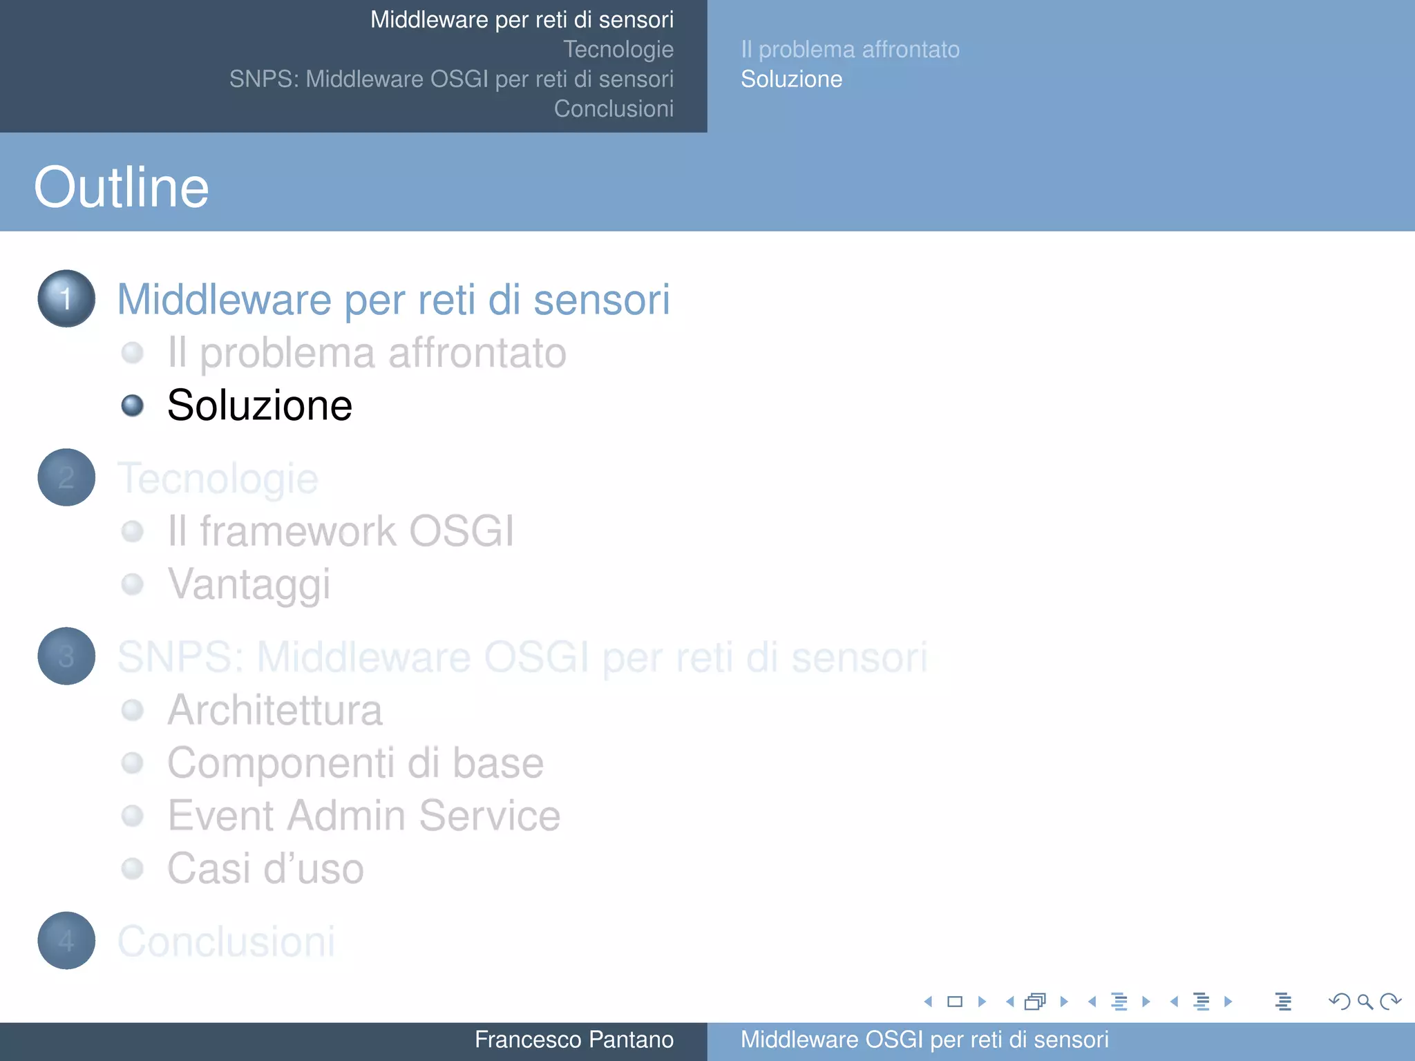Select outline heading Tecnologie
The height and width of the screenshot is (1061, 1415).
pos(218,479)
